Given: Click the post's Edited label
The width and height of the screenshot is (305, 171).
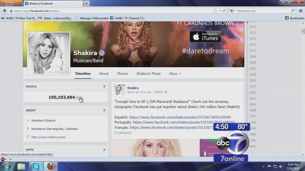Looking at the screenshot, I should tap(158, 92).
